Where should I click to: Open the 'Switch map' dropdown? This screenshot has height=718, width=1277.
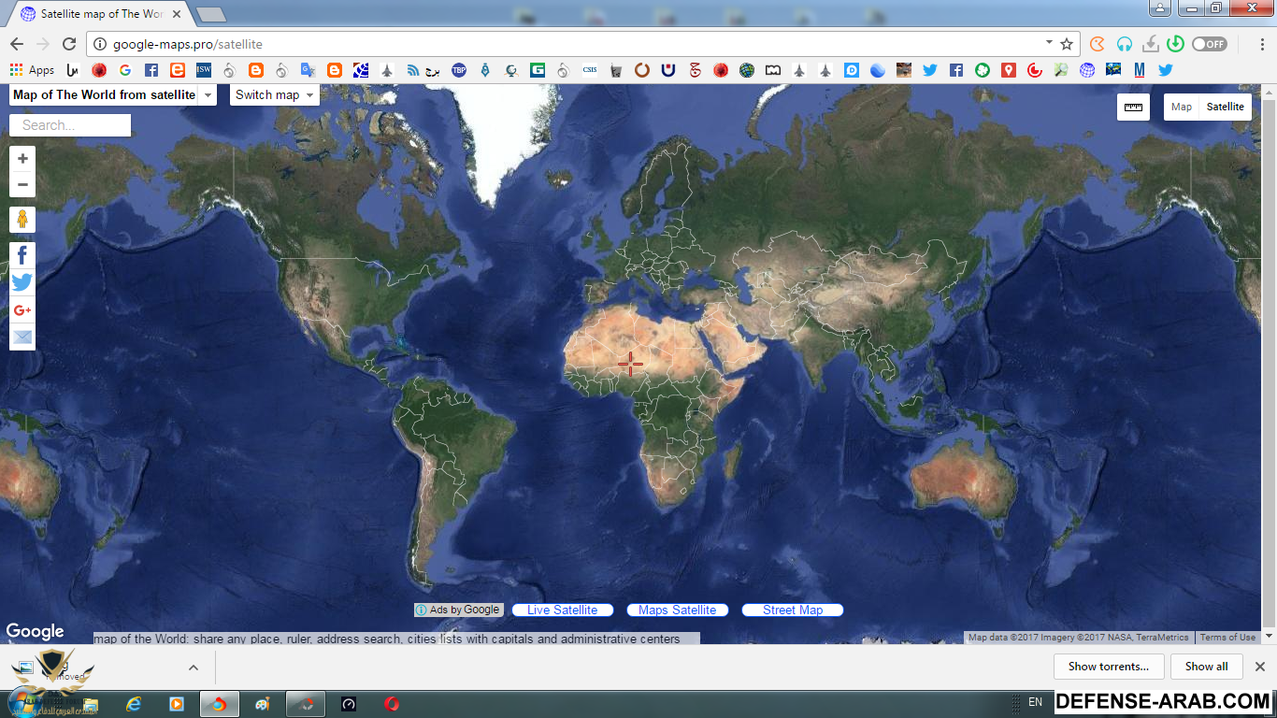pos(275,94)
